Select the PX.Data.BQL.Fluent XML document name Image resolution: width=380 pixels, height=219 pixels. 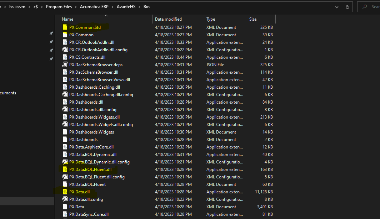87,184
